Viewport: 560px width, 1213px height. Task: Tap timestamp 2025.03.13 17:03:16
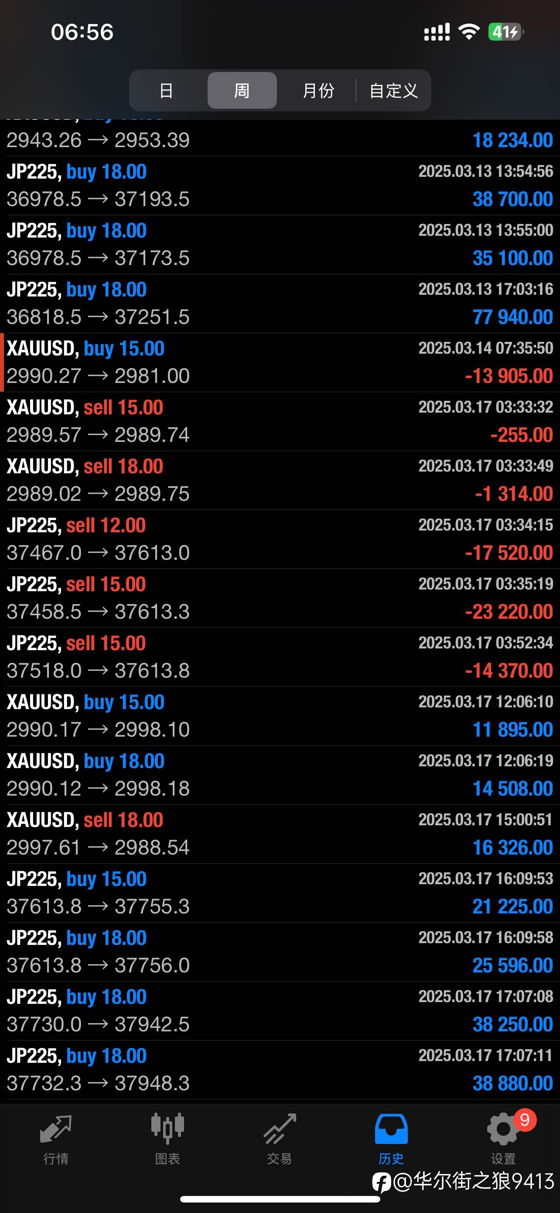(486, 289)
